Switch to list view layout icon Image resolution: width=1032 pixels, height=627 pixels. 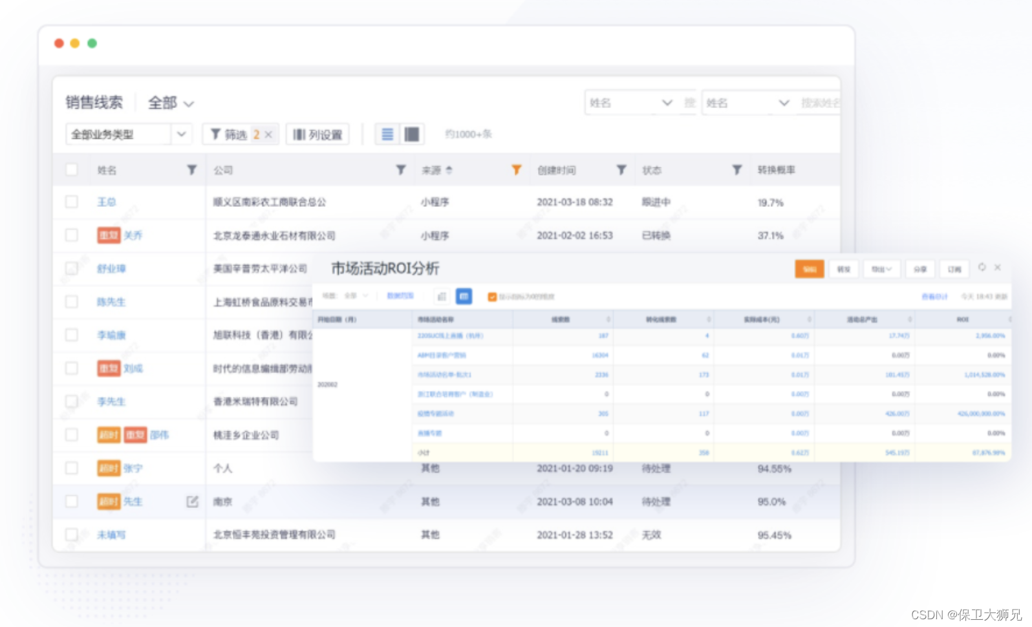click(387, 134)
